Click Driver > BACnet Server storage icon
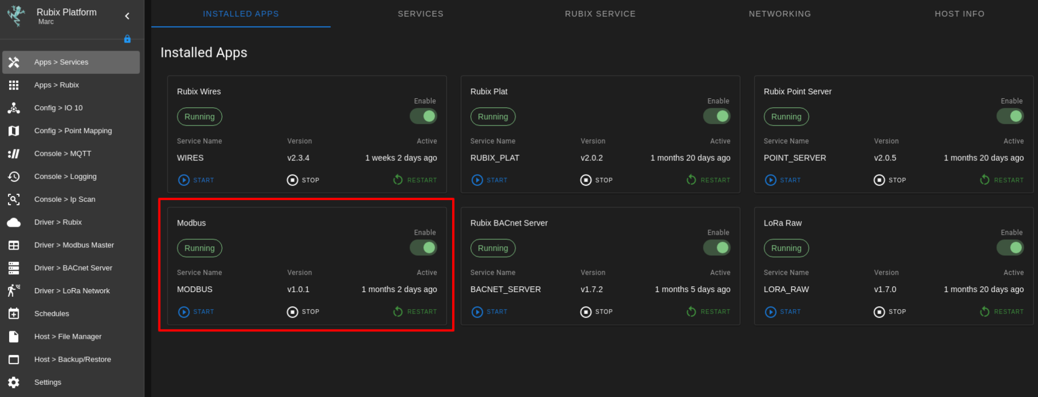The height and width of the screenshot is (397, 1038). [14, 268]
